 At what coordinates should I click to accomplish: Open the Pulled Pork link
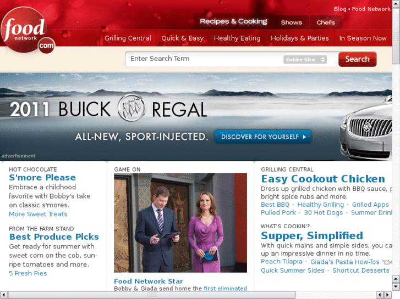coord(278,212)
